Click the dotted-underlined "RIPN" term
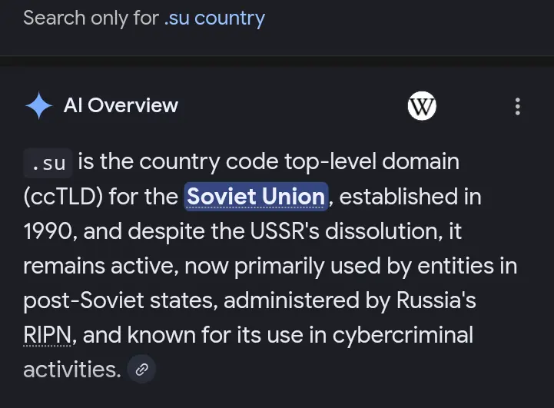The height and width of the screenshot is (408, 554). [49, 335]
